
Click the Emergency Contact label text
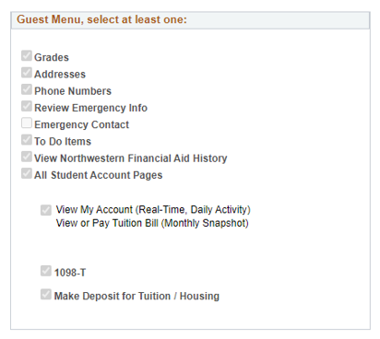coord(81,124)
